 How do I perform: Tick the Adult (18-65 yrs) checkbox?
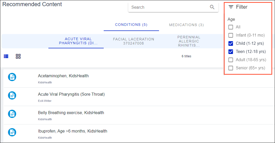pyautogui.click(x=231, y=60)
